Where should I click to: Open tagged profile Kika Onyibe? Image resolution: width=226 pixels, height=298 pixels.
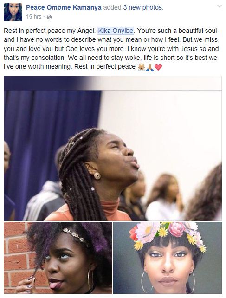(116, 31)
